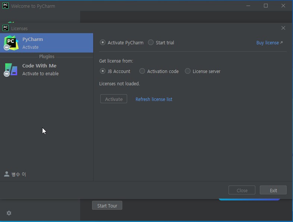The width and height of the screenshot is (293, 222).
Task: Close the Licenses dialog with X
Action: 283,28
